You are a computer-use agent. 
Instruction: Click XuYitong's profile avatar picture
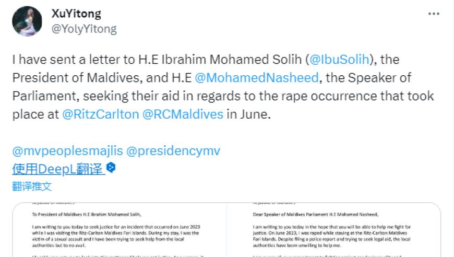[27, 21]
